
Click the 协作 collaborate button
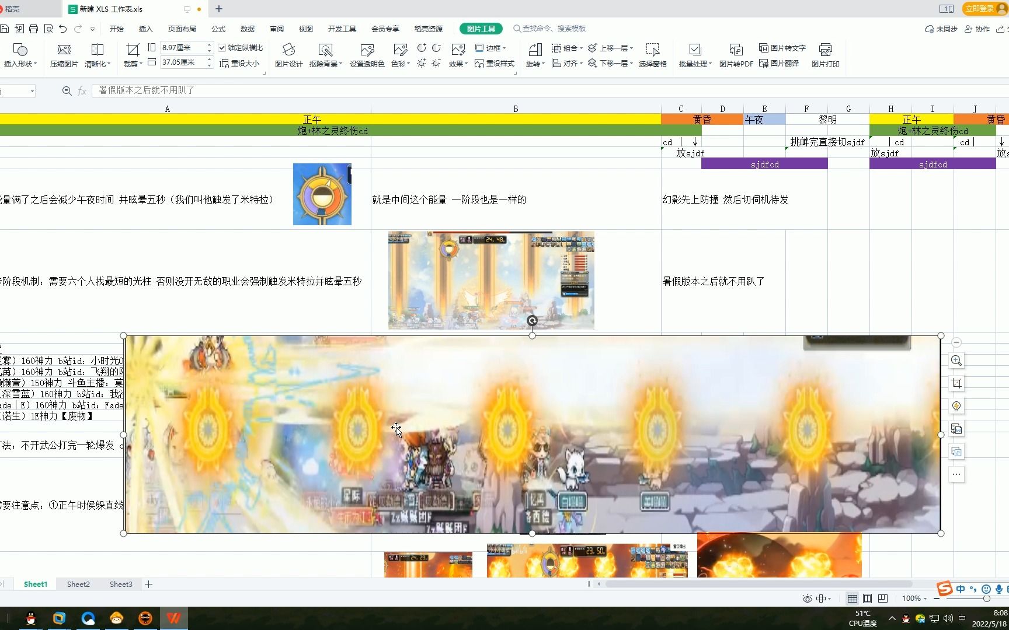[977, 29]
